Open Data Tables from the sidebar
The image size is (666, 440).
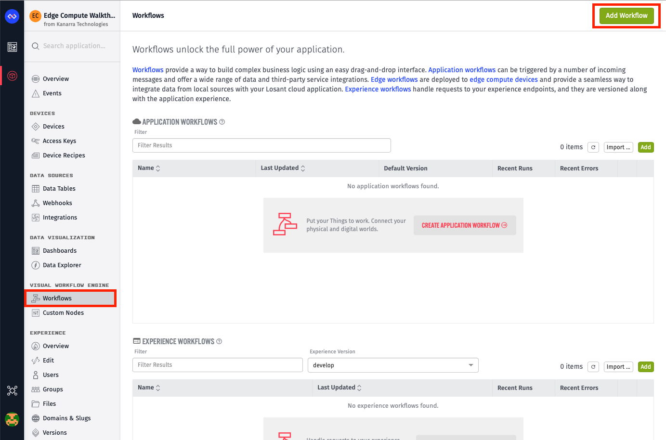pyautogui.click(x=59, y=189)
